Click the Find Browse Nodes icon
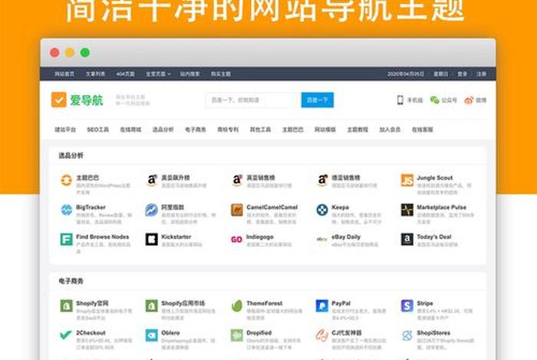This screenshot has height=360, width=537. pyautogui.click(x=67, y=239)
